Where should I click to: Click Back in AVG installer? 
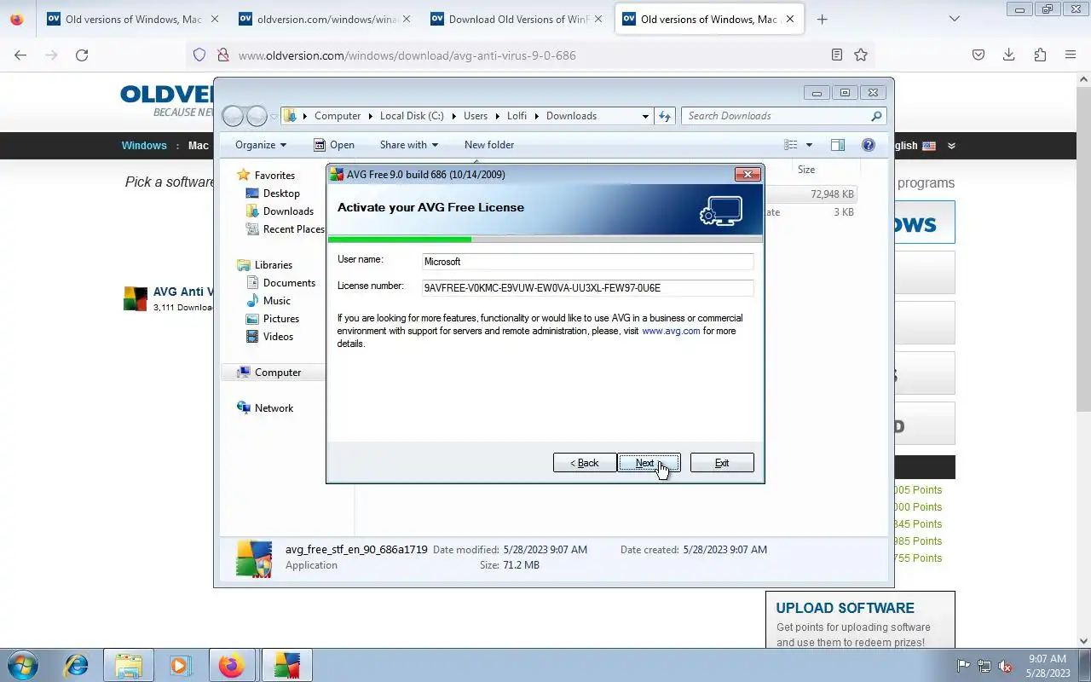(585, 463)
